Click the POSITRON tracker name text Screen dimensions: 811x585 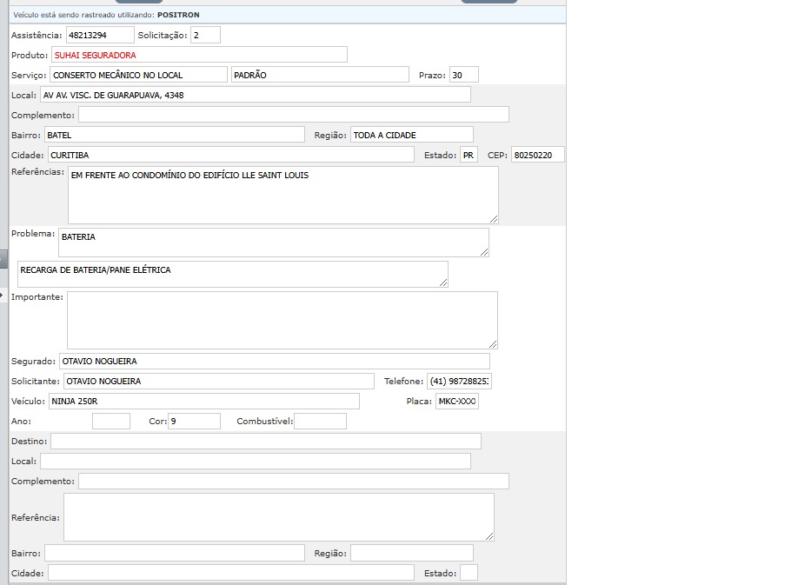[x=178, y=15]
